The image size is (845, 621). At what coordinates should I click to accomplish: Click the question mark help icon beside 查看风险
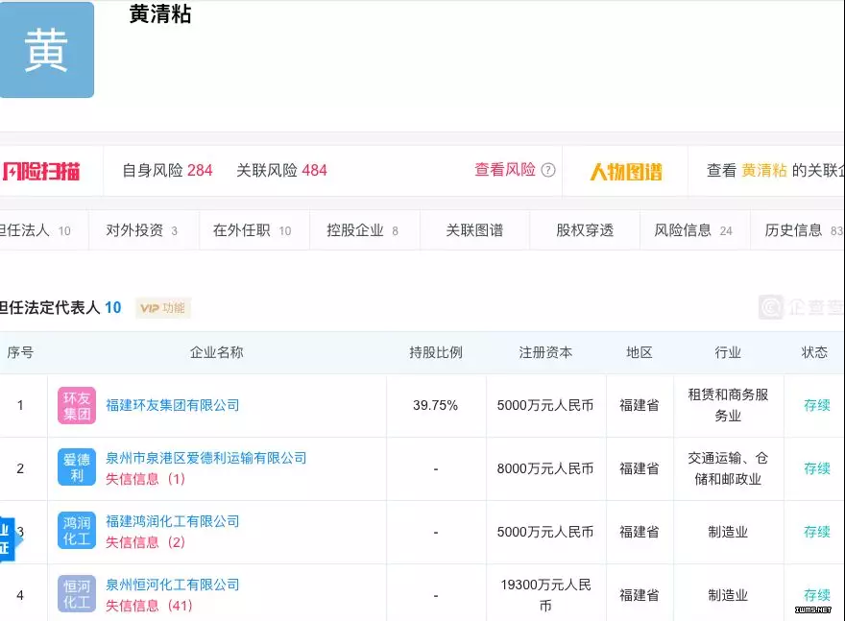click(x=548, y=170)
